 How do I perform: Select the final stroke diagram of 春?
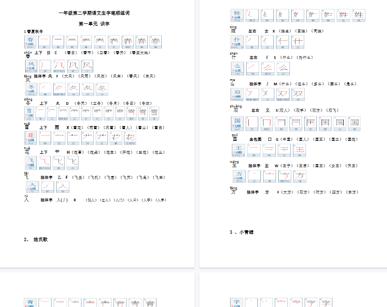tap(155, 42)
